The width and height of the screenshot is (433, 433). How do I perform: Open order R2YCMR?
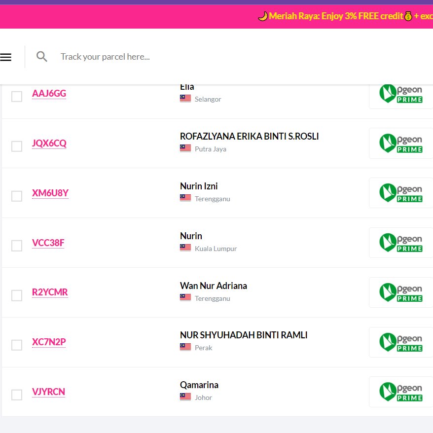pos(50,292)
